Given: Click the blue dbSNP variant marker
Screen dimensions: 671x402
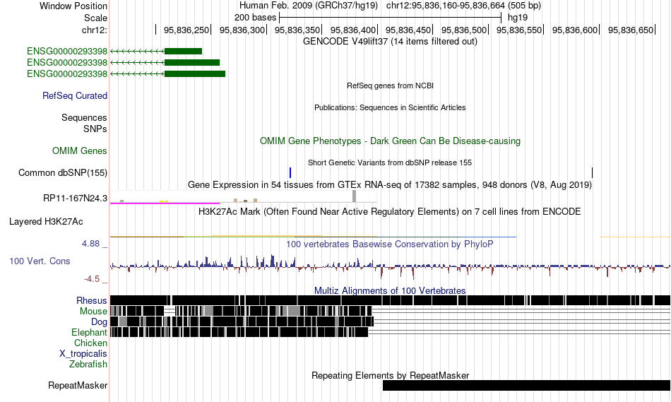Looking at the screenshot, I should point(290,172).
